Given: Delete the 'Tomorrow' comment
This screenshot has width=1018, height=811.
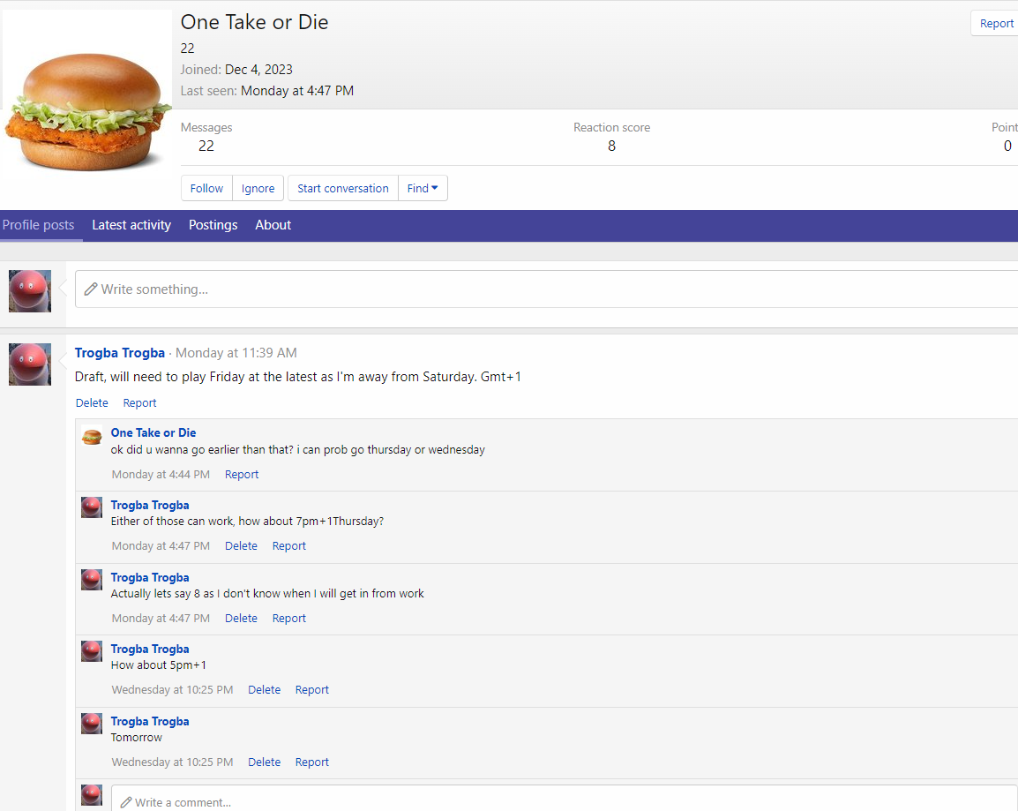Looking at the screenshot, I should [x=265, y=762].
